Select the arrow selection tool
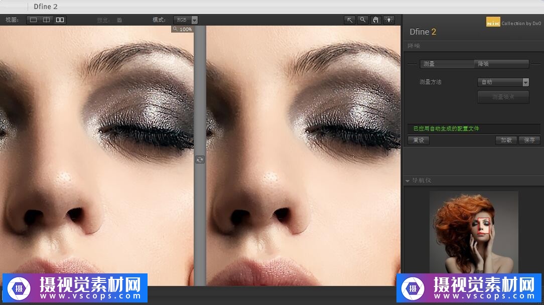The image size is (544, 305). click(350, 20)
